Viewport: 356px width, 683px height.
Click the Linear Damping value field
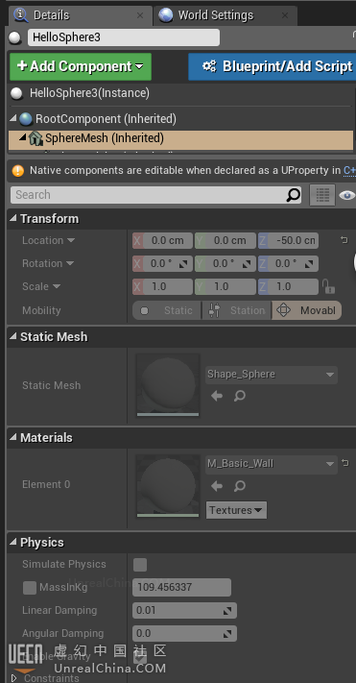184,611
